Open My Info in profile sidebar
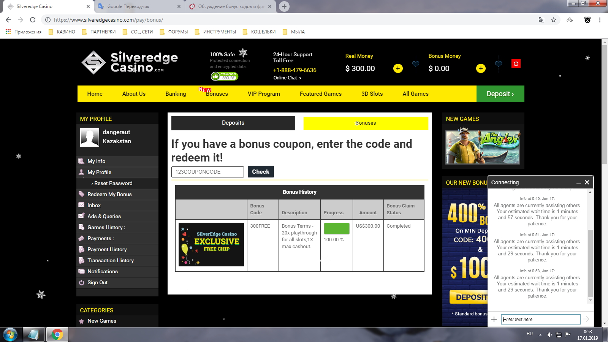Viewport: 608px width, 342px height. pos(117,161)
